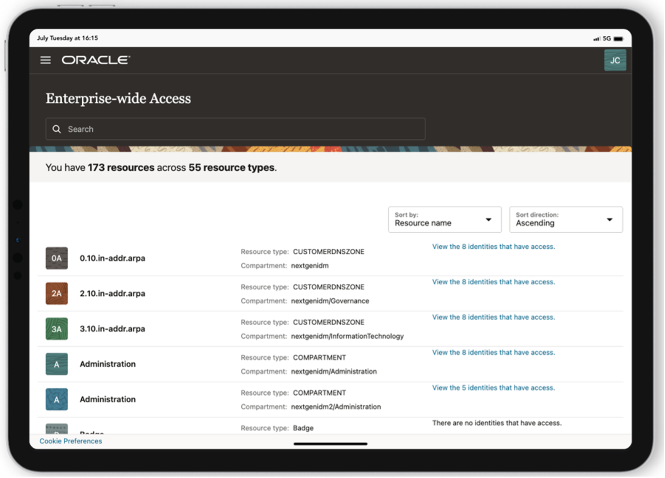Click the 2A resource badge icon
The height and width of the screenshot is (478, 665).
[x=57, y=294]
